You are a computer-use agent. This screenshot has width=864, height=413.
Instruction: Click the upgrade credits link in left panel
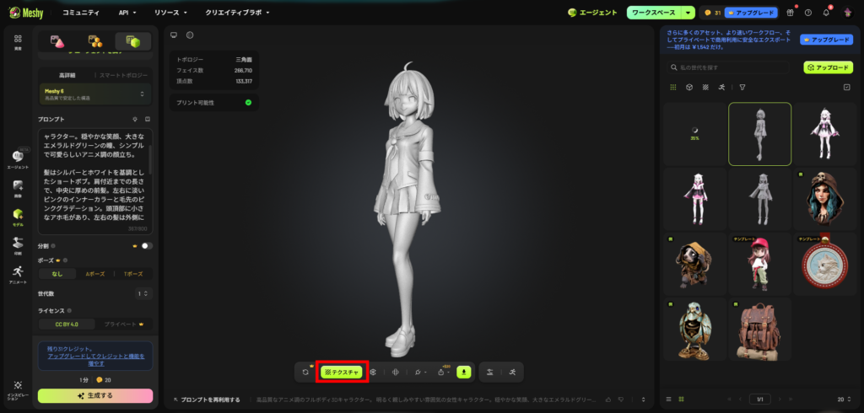click(x=96, y=360)
